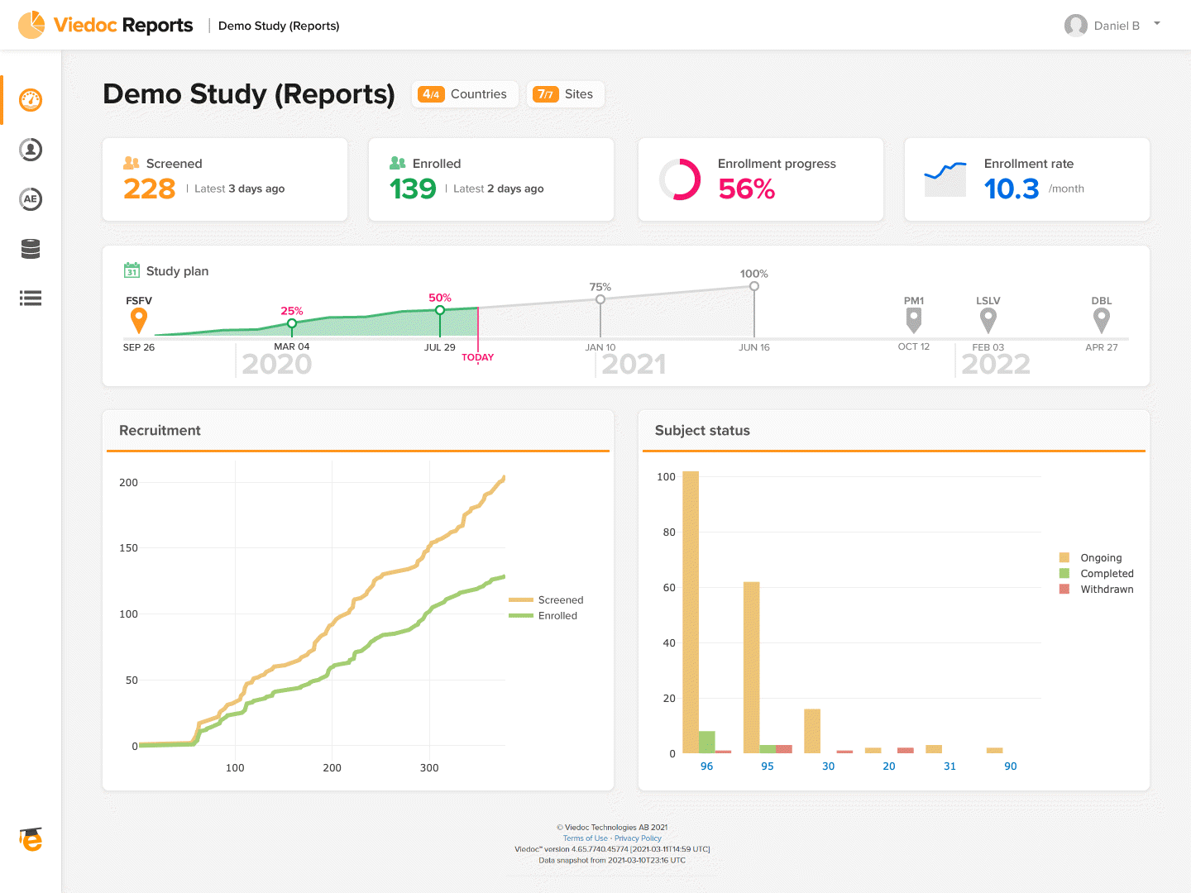The image size is (1191, 893).
Task: Open the Privacy Policy link
Action: (638, 838)
